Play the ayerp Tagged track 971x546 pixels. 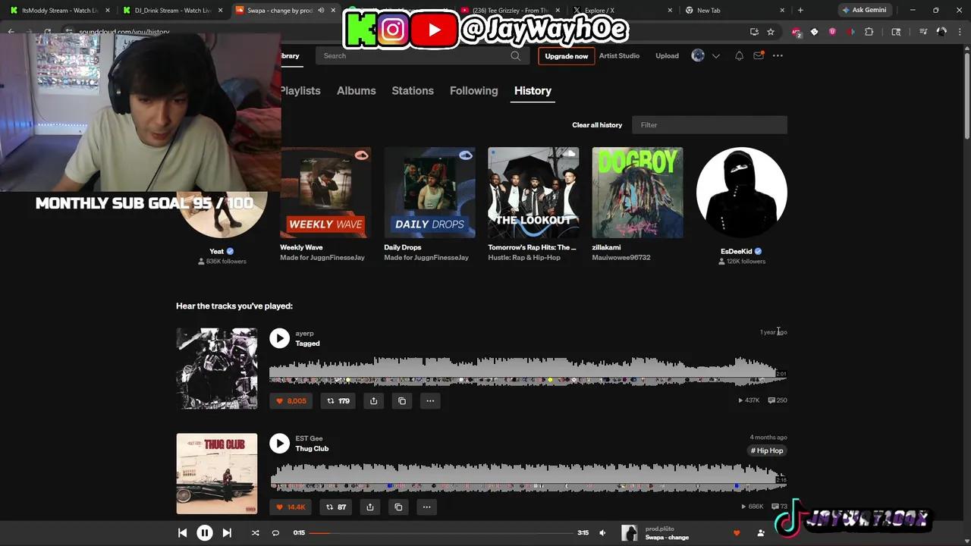pyautogui.click(x=279, y=338)
